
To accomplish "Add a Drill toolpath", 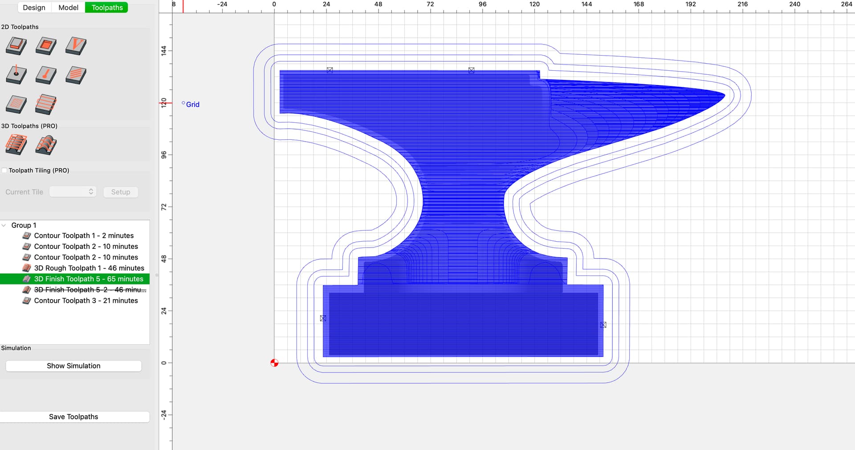I will (x=16, y=75).
